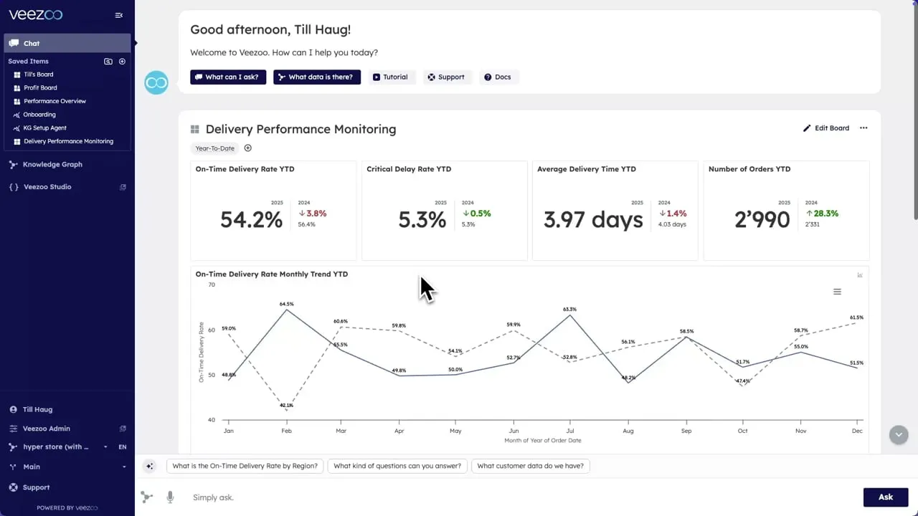Open On-Time Delivery Rate YTD card
The height and width of the screenshot is (516, 918).
[x=273, y=211]
